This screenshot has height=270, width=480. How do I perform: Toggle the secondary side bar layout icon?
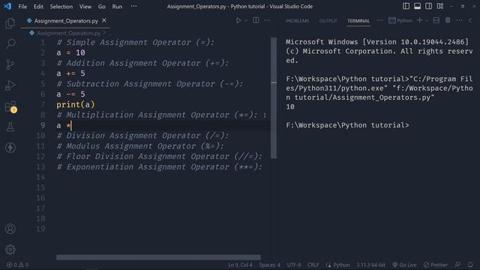pos(428,6)
